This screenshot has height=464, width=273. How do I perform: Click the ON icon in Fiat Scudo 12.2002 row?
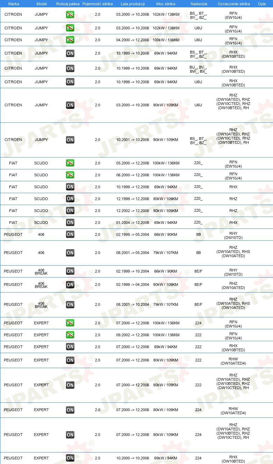point(70,211)
